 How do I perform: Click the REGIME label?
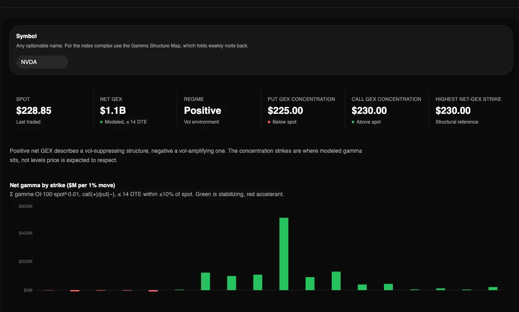click(x=194, y=99)
